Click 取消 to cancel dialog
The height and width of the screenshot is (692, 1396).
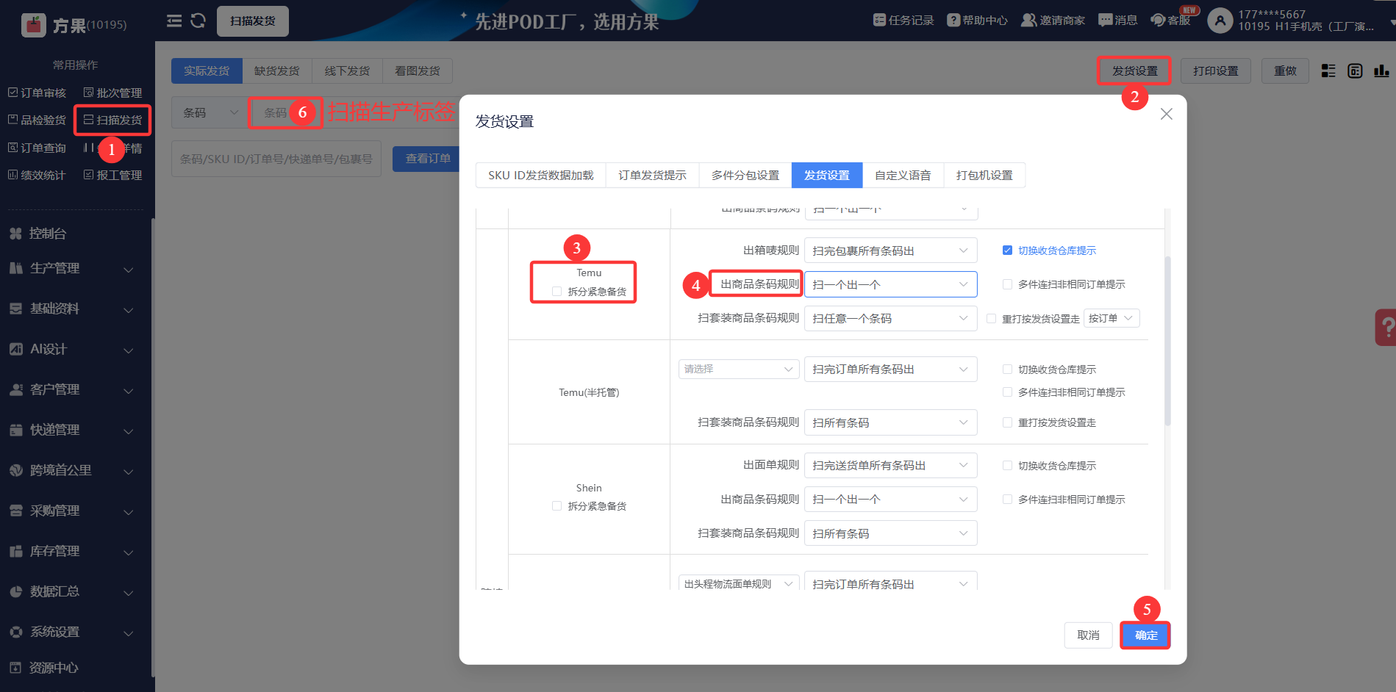point(1087,635)
